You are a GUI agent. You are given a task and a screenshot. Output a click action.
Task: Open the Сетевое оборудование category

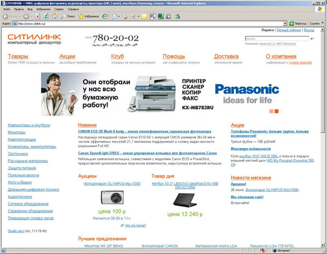click(28, 204)
